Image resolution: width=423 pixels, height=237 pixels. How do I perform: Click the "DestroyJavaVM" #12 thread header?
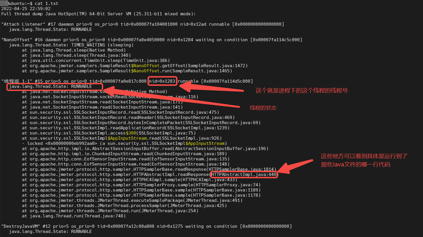(147, 226)
